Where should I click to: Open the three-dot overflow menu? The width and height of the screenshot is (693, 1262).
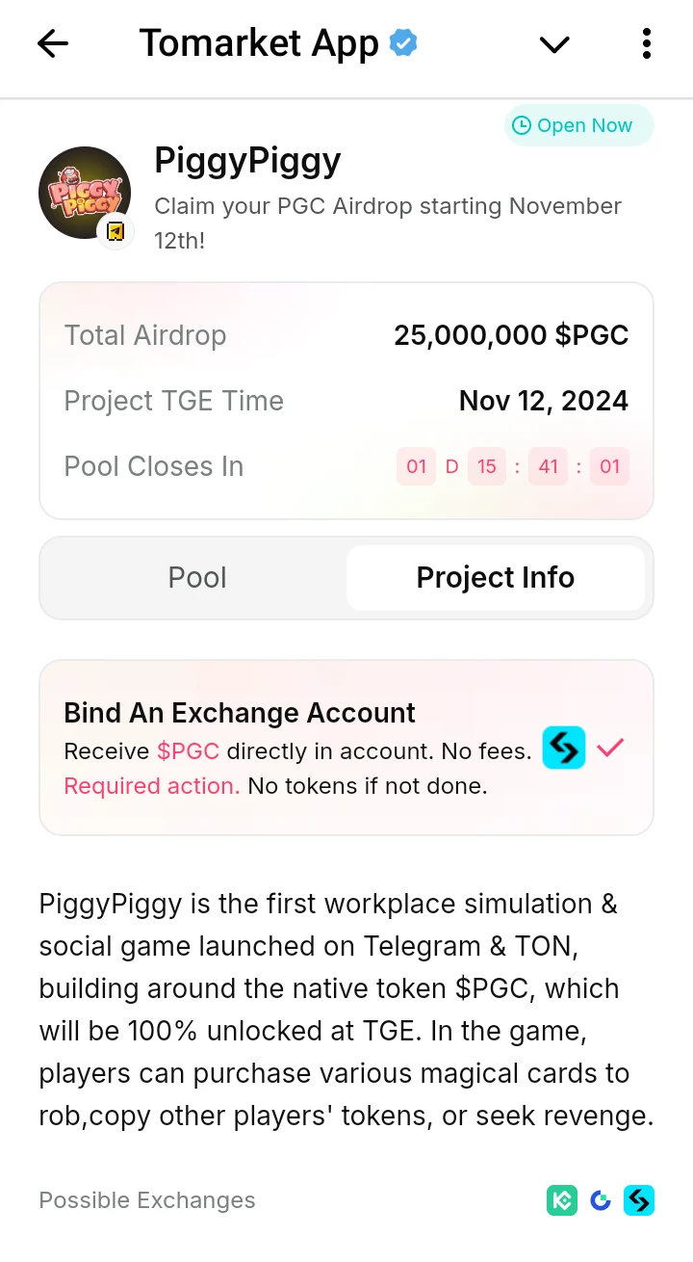point(646,44)
